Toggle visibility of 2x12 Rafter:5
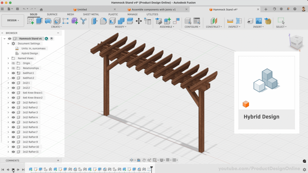This screenshot has height=173, width=308. 13,122
